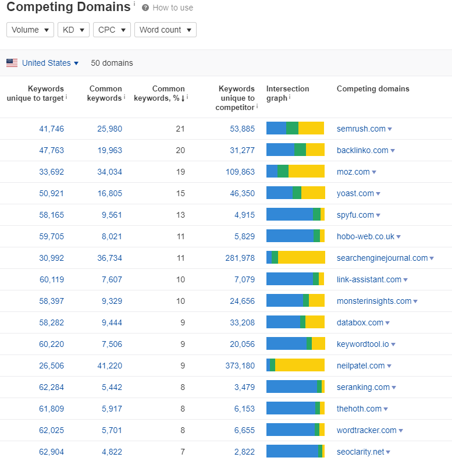452x461 pixels.
Task: Expand the semrush.com domain menu arrow
Action: [390, 129]
